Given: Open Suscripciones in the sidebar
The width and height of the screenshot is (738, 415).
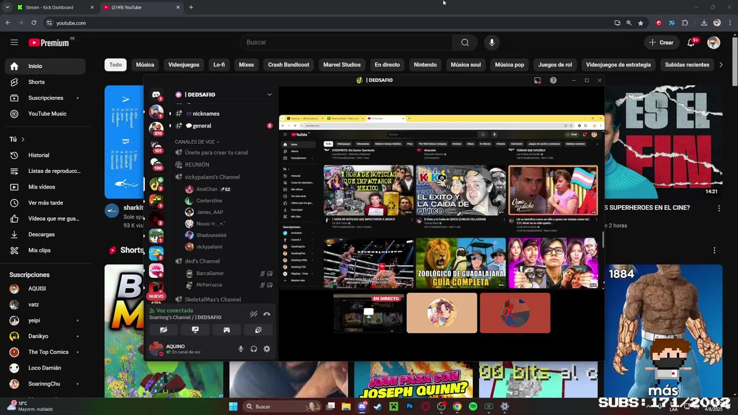Looking at the screenshot, I should point(45,98).
